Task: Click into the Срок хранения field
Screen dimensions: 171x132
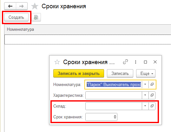Action: click(x=101, y=117)
